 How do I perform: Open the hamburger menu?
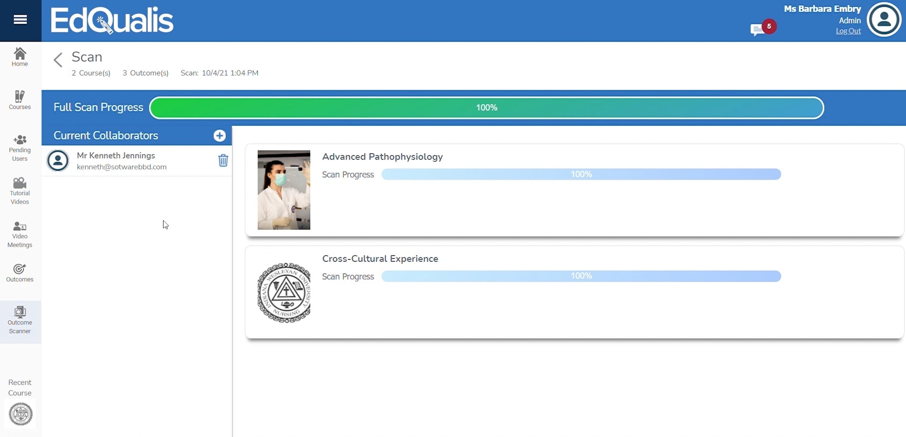pos(20,20)
